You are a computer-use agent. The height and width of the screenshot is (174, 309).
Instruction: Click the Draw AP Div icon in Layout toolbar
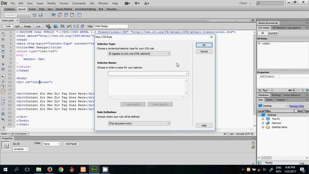[41, 15]
